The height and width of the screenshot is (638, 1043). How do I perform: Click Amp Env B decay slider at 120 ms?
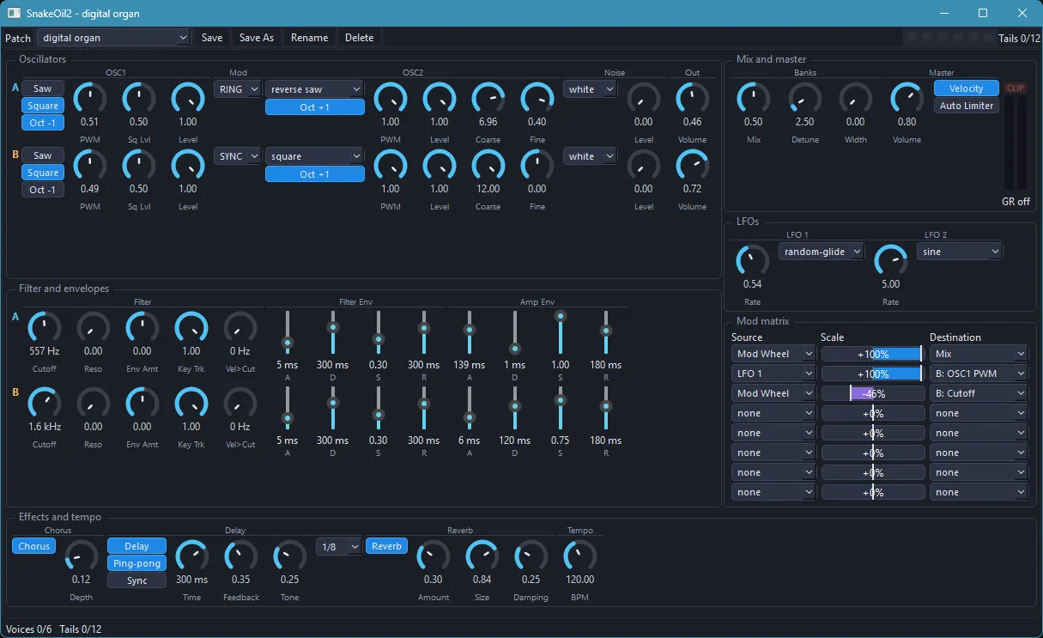click(515, 409)
